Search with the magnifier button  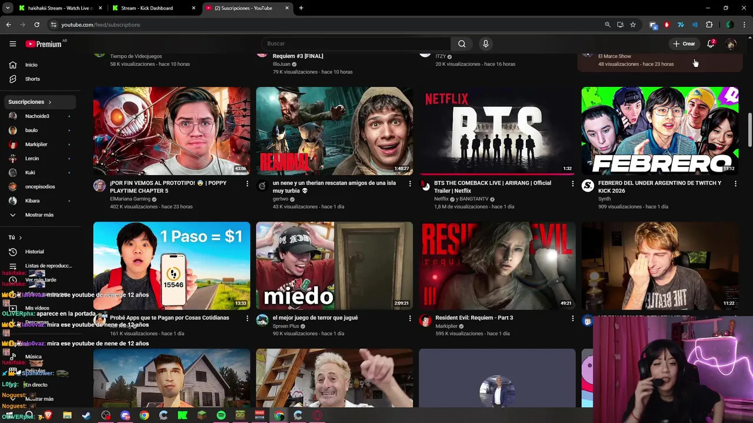(x=462, y=43)
